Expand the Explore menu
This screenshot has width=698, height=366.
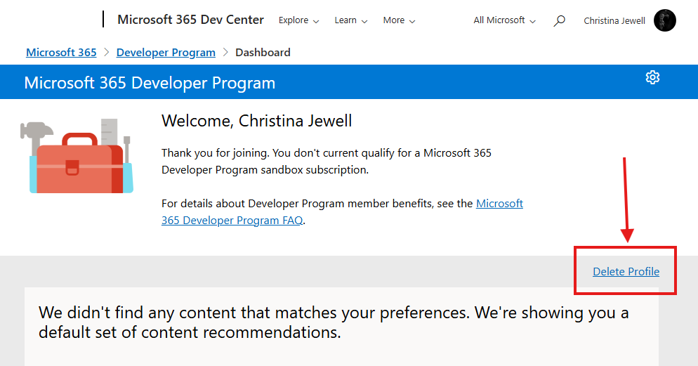coord(298,20)
